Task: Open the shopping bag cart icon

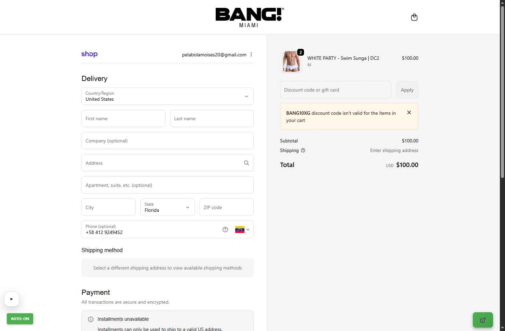Action: 414,17
